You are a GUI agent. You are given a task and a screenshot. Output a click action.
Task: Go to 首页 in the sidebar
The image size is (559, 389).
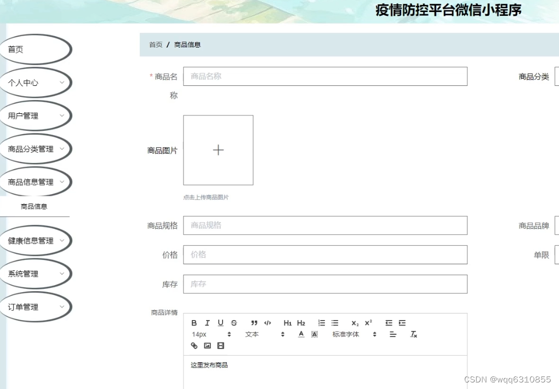(35, 49)
